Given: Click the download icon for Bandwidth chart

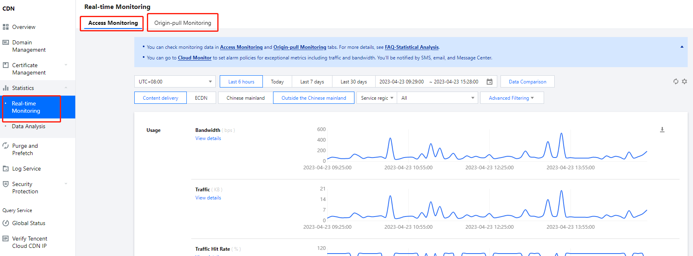Looking at the screenshot, I should tap(662, 130).
